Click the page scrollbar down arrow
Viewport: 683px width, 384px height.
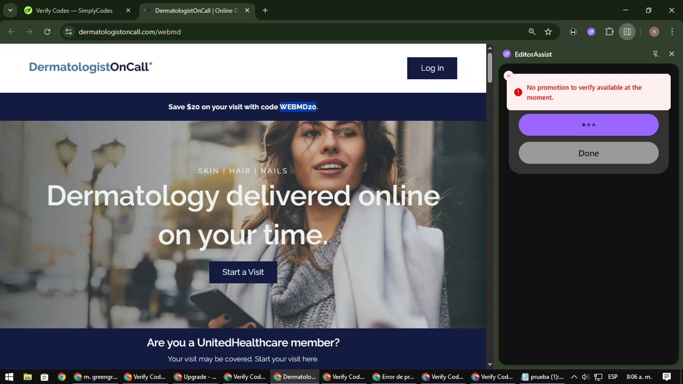490,364
